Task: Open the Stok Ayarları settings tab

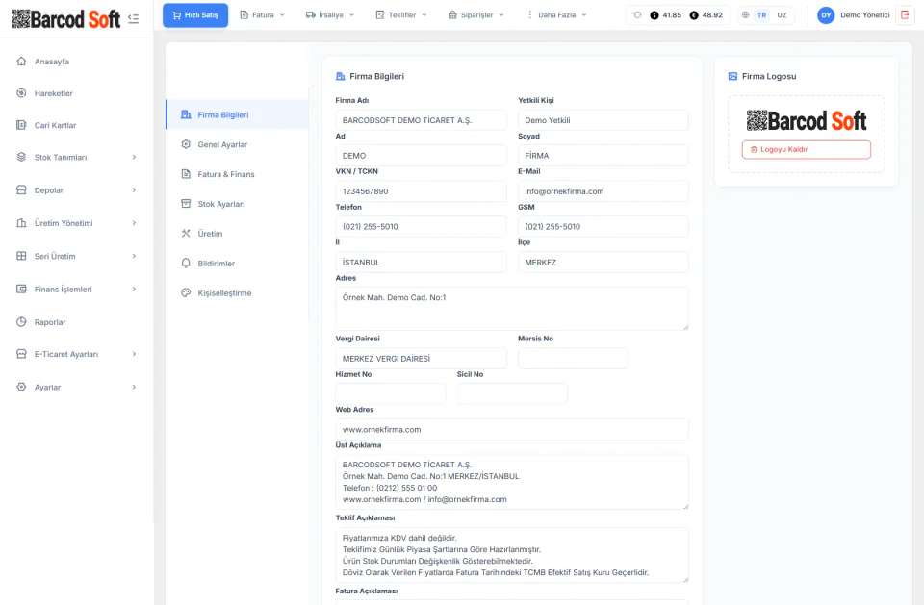Action: tap(238, 204)
